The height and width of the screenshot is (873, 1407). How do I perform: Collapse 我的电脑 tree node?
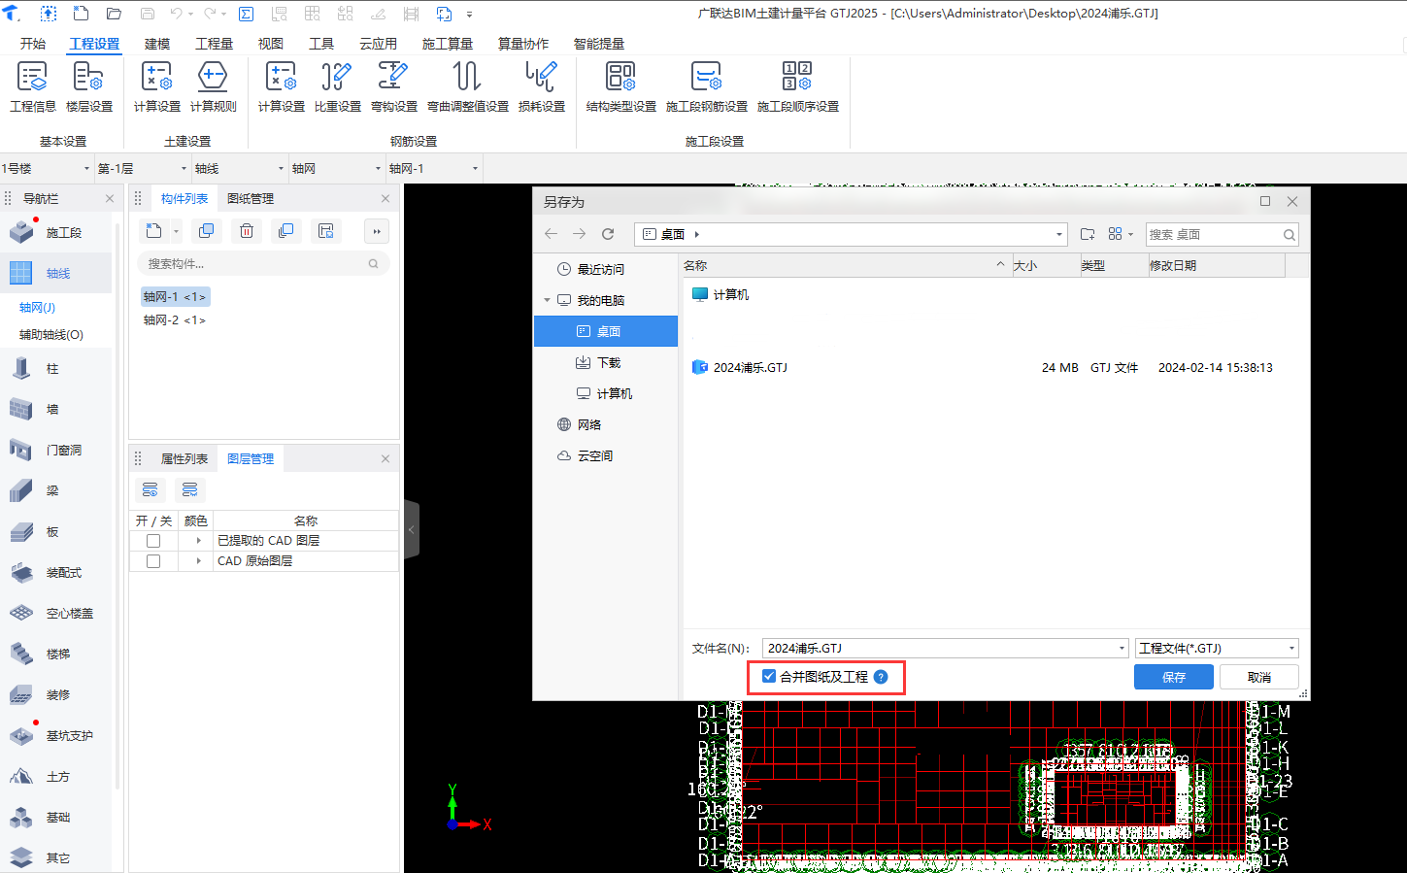click(547, 301)
